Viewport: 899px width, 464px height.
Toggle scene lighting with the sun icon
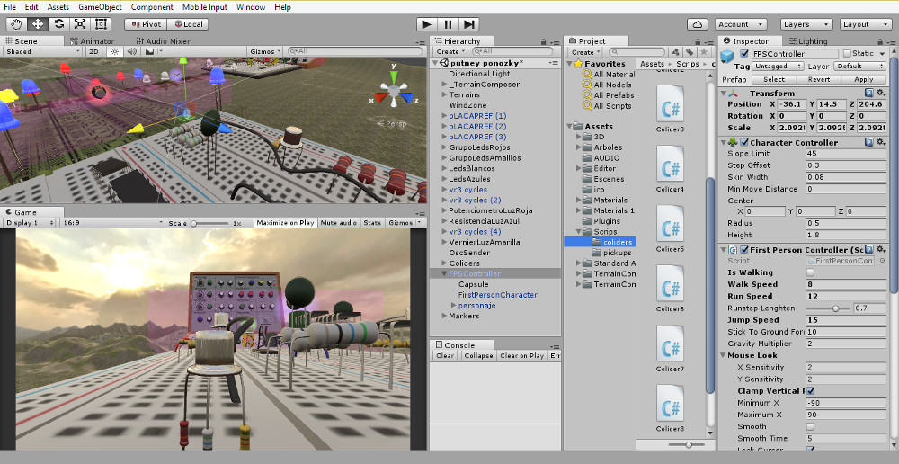[x=114, y=52]
